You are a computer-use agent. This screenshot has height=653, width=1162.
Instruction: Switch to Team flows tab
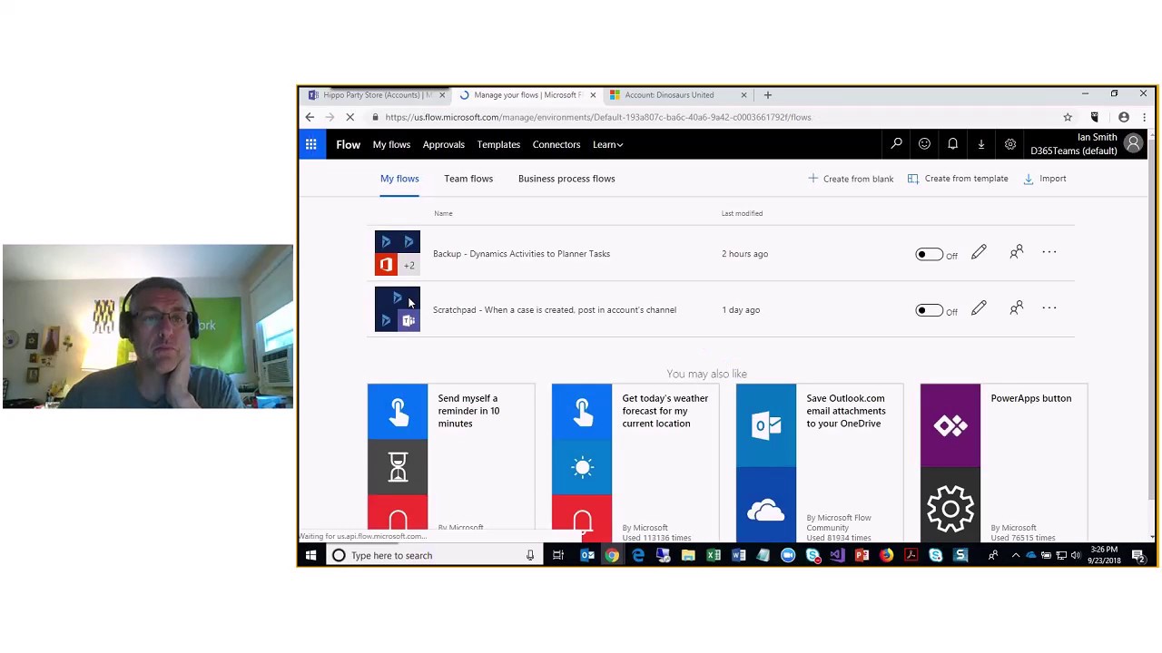[468, 179]
